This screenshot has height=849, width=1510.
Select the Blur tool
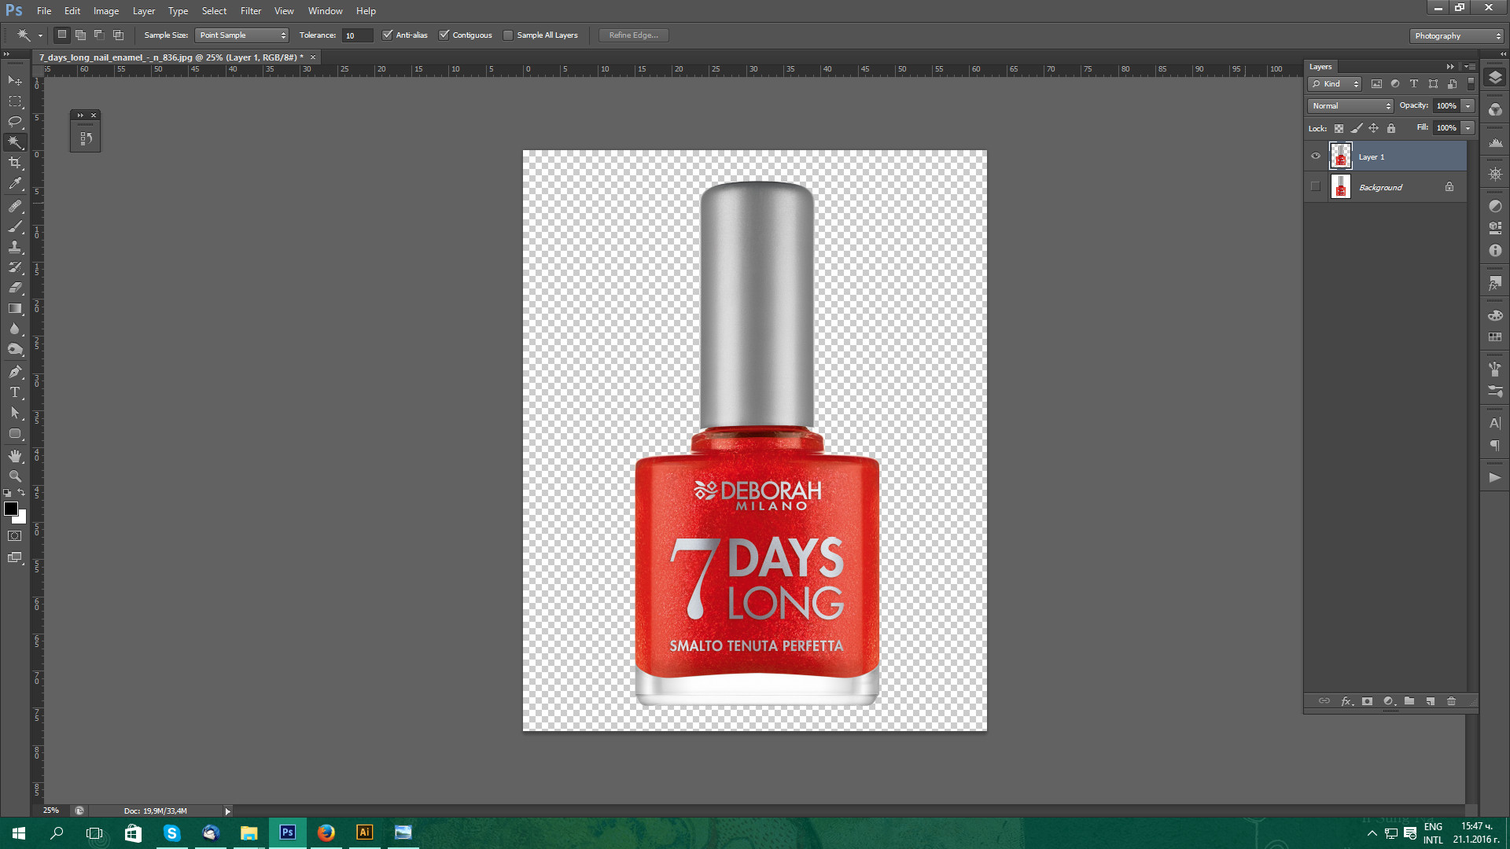tap(15, 329)
